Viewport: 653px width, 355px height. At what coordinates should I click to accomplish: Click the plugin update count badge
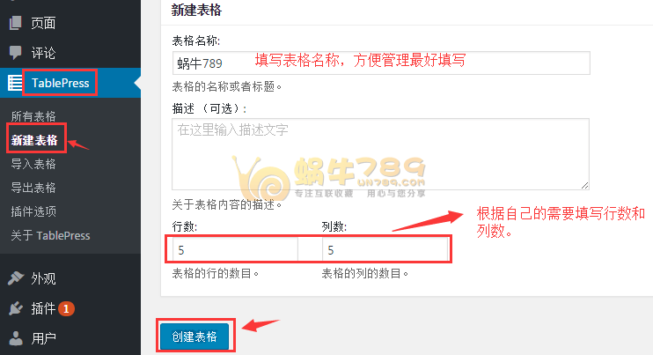click(66, 308)
